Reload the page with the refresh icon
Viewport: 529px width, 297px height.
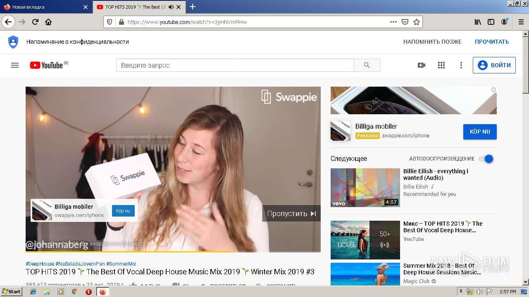(x=35, y=22)
